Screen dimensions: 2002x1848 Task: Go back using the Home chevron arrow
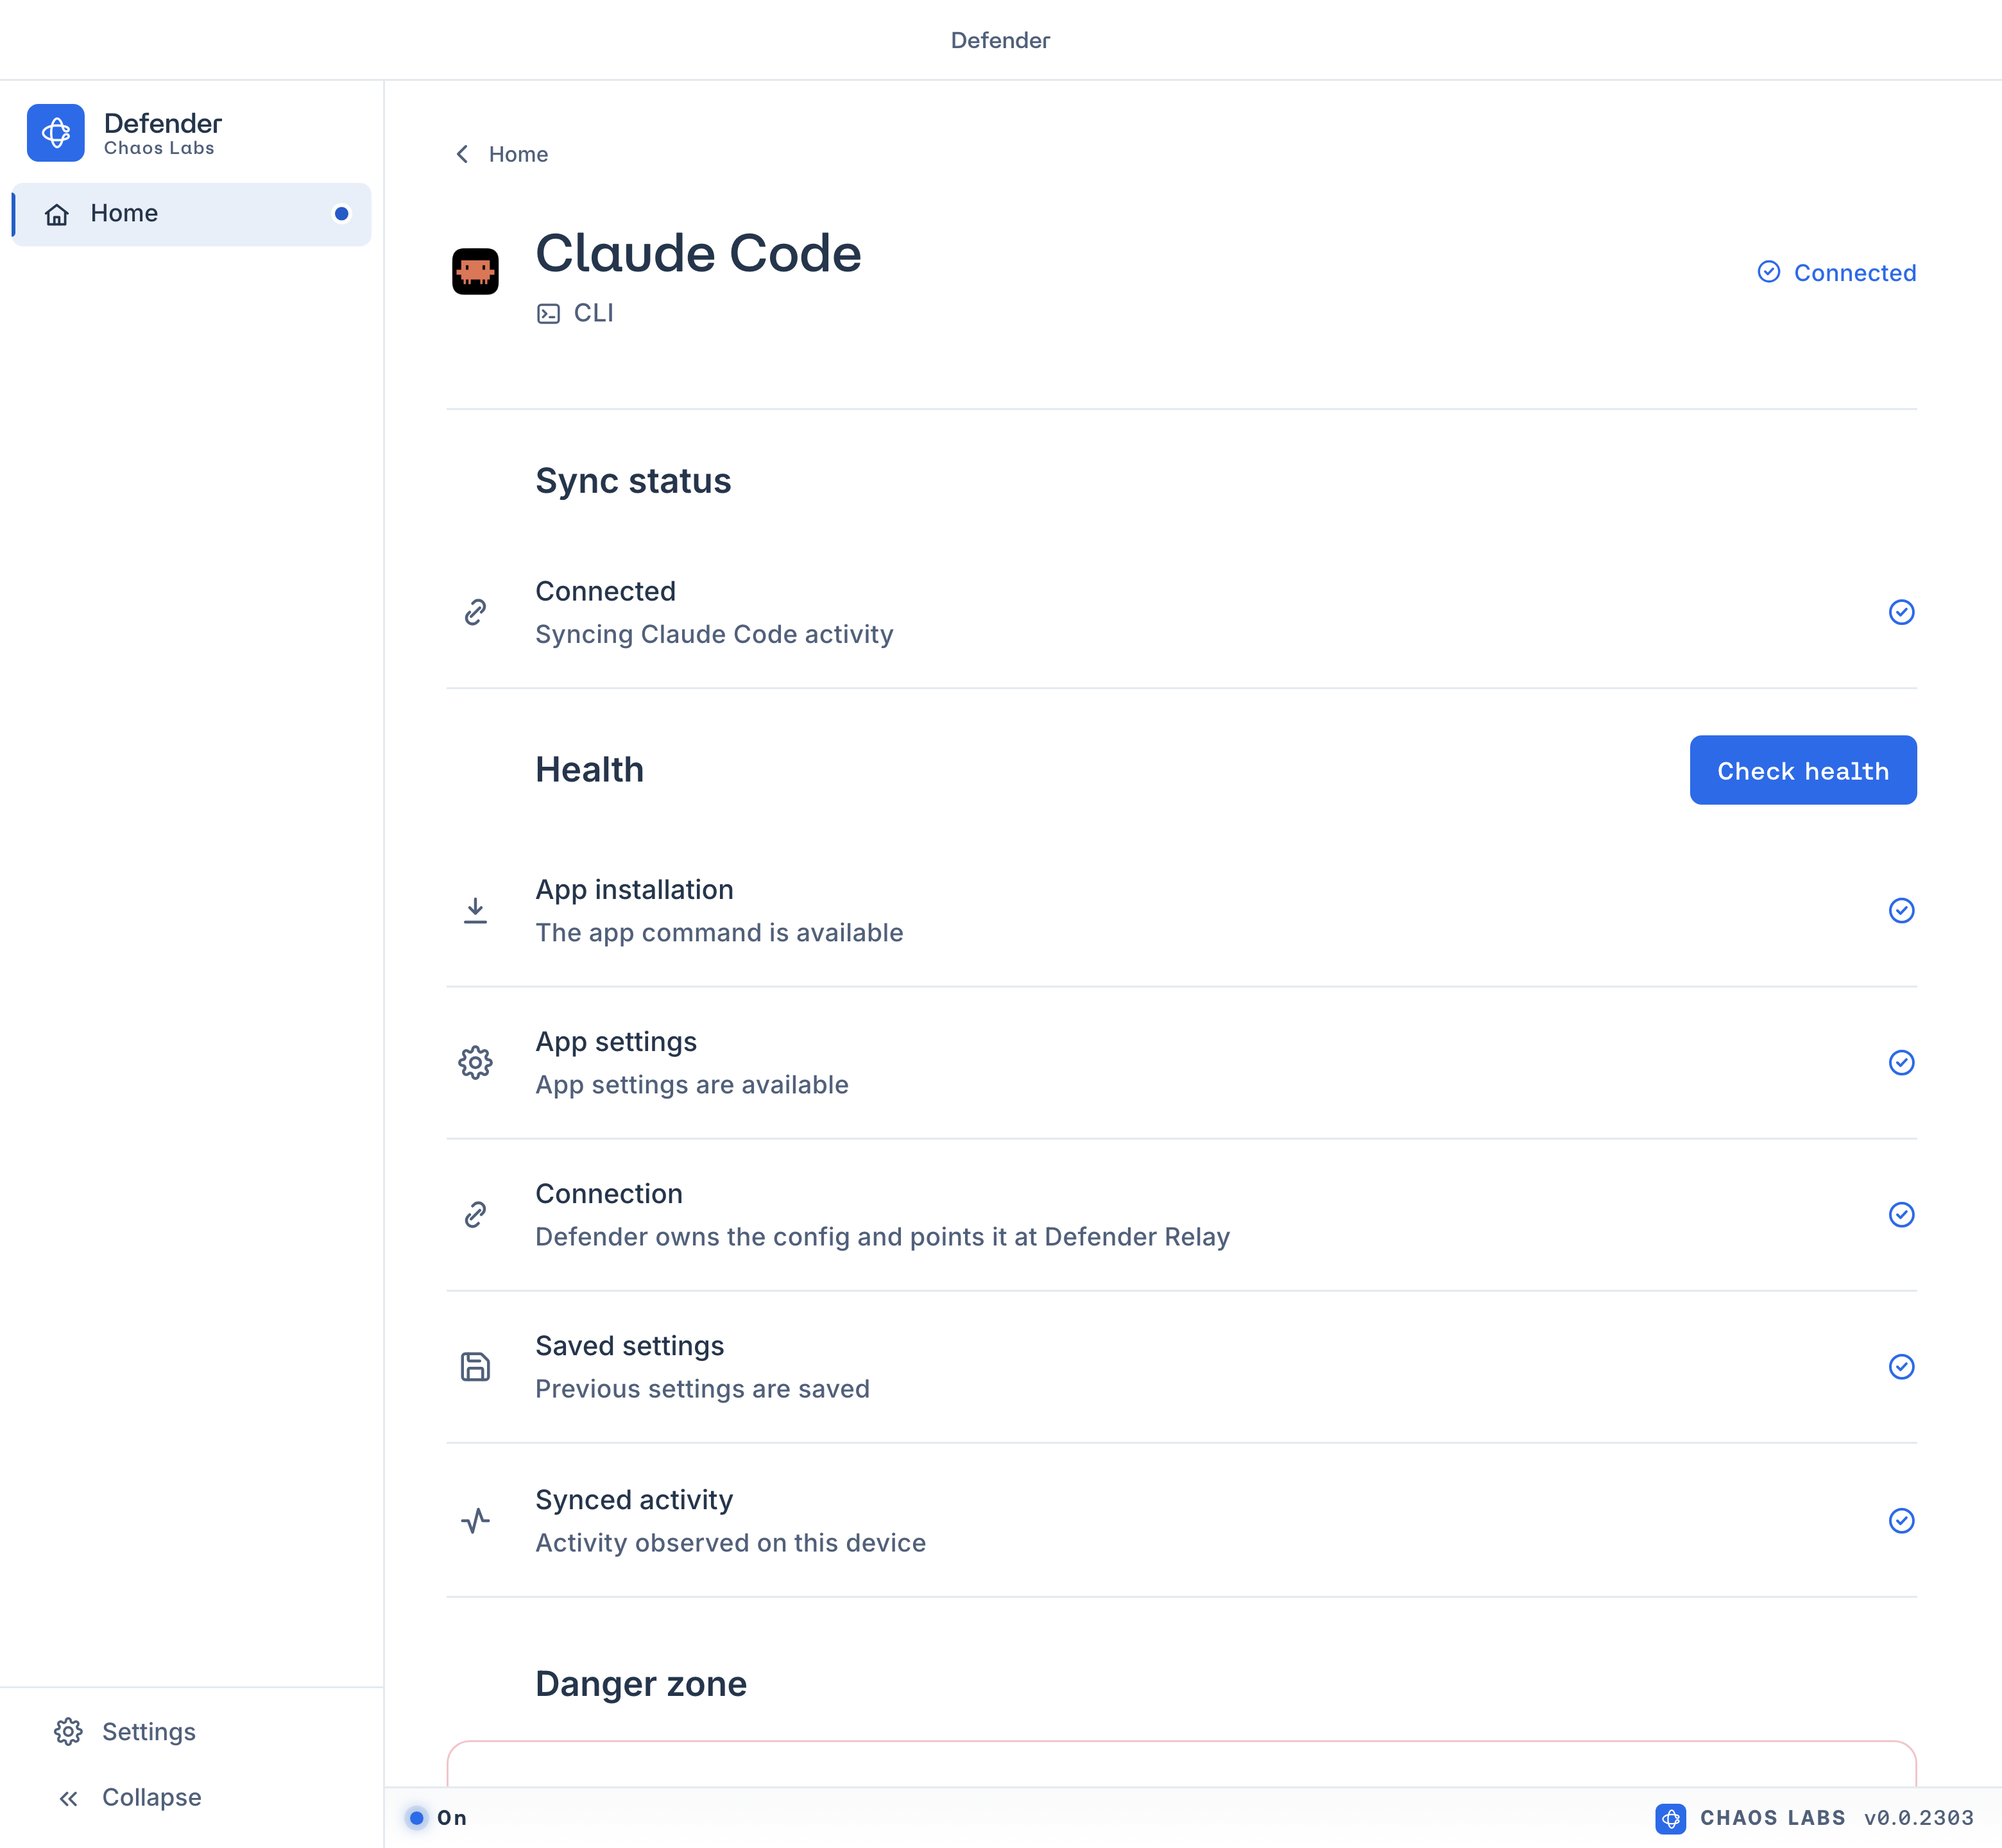click(x=462, y=154)
